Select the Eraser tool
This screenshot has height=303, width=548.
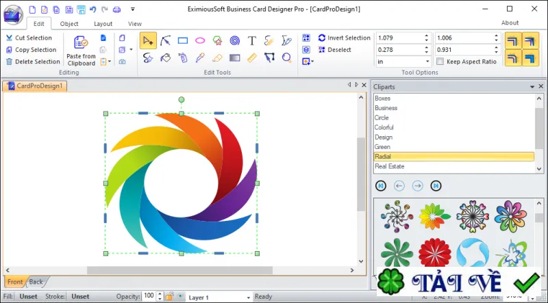click(217, 57)
